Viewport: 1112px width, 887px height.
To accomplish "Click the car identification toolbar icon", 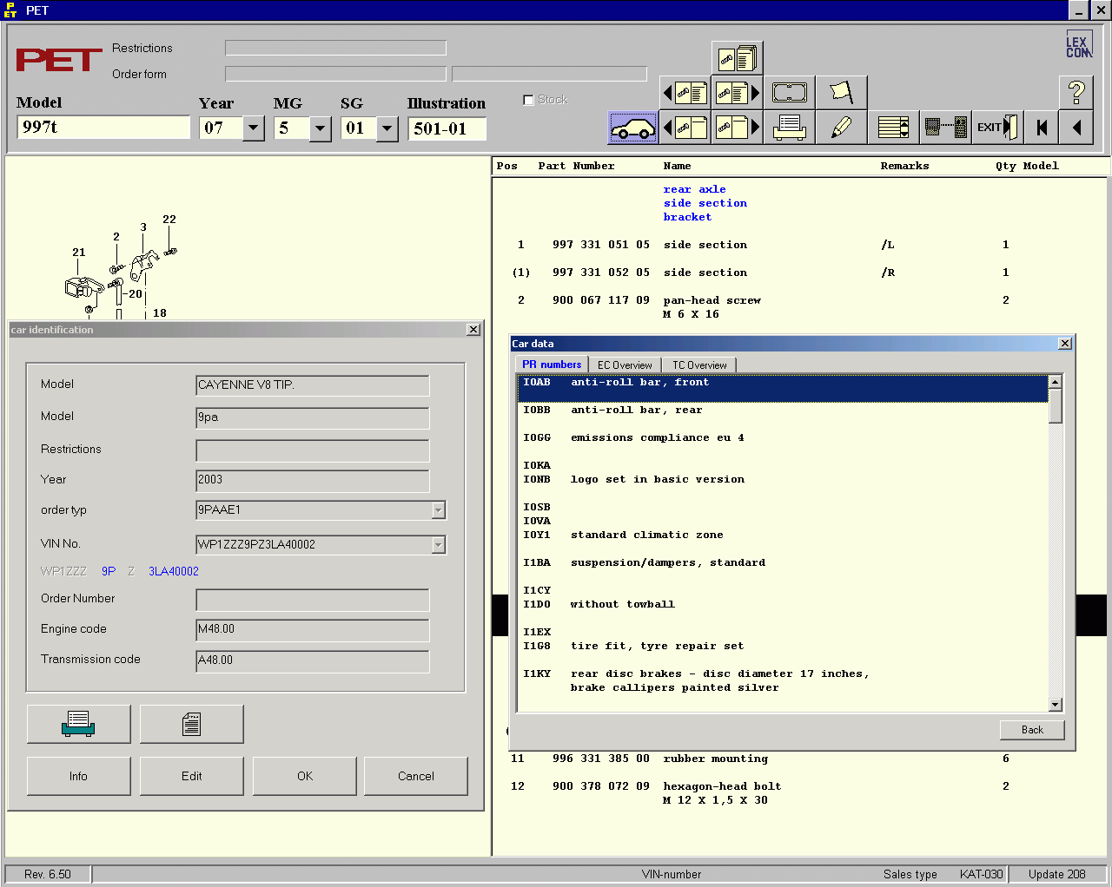I will tap(632, 128).
